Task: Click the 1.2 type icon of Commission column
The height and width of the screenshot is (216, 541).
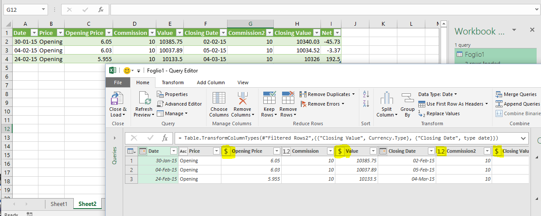Action: pyautogui.click(x=286, y=151)
